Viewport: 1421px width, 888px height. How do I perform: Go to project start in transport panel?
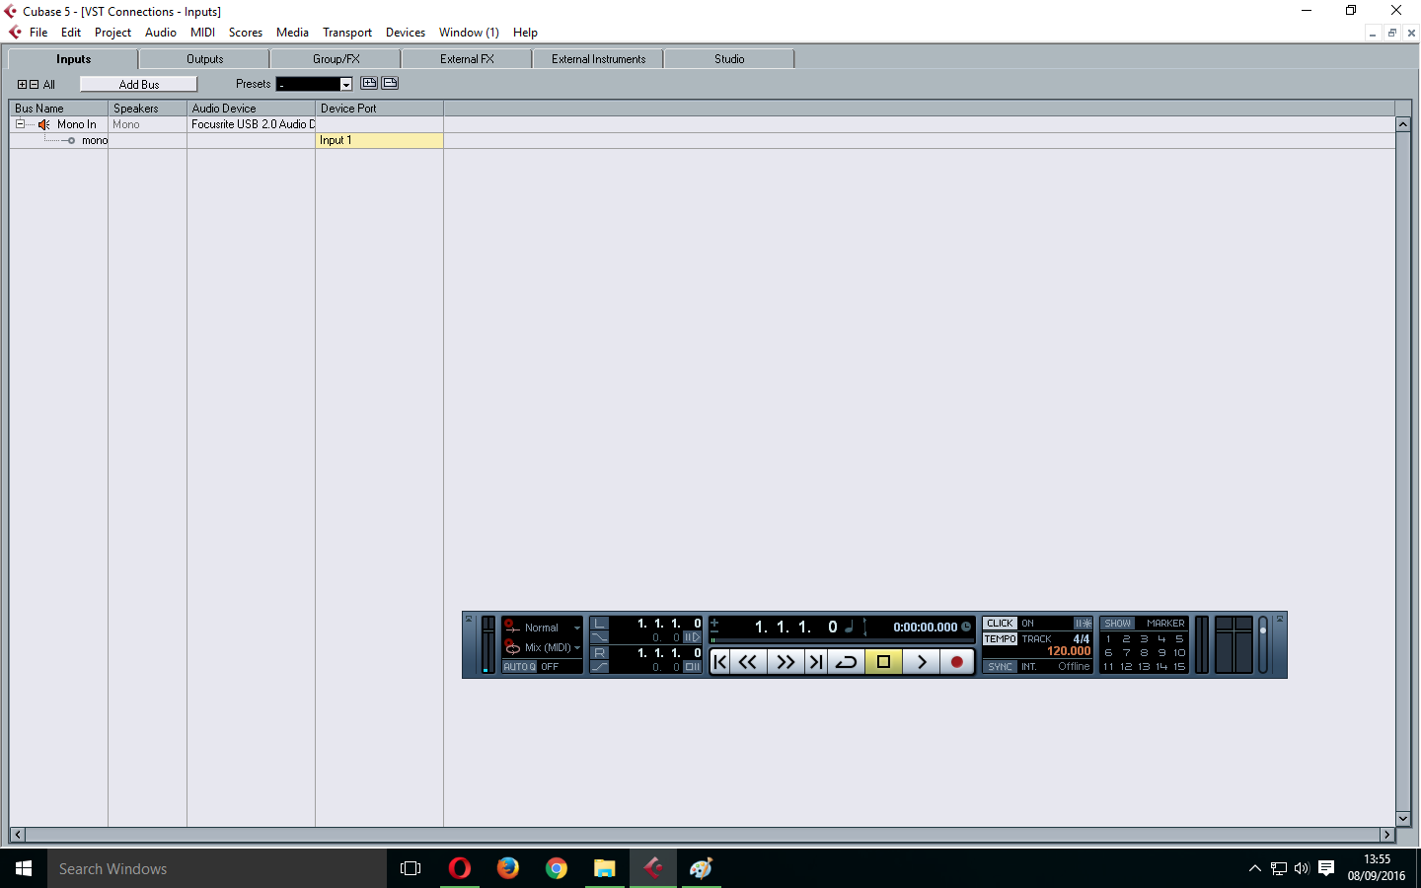point(720,662)
